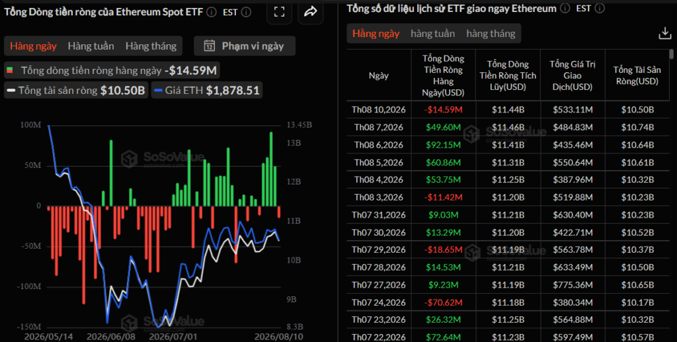Click info icon beside history table title

tap(565, 8)
